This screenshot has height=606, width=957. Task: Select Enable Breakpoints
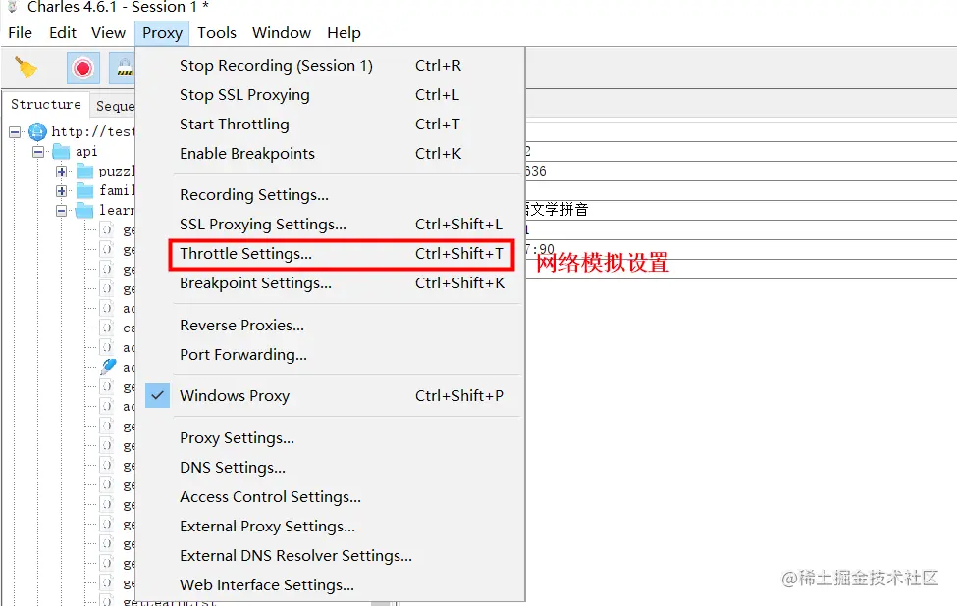(x=330, y=153)
